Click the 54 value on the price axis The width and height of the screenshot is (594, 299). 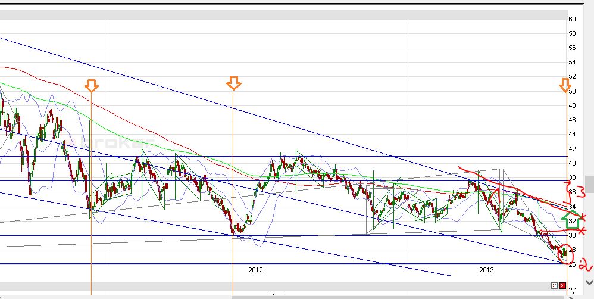click(572, 63)
